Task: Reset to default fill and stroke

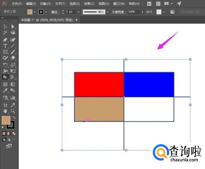Action: click(x=3, y=127)
